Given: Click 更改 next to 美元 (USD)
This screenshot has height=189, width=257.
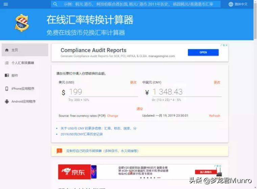Looking at the screenshot, I should coord(133,82).
